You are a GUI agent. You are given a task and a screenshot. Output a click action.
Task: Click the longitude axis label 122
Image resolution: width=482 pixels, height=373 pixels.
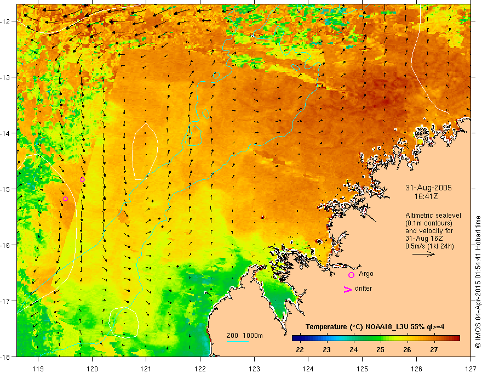(x=200, y=369)
